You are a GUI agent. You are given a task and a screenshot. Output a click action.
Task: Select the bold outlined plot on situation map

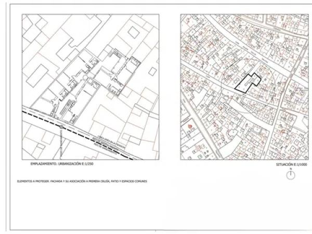click(248, 83)
